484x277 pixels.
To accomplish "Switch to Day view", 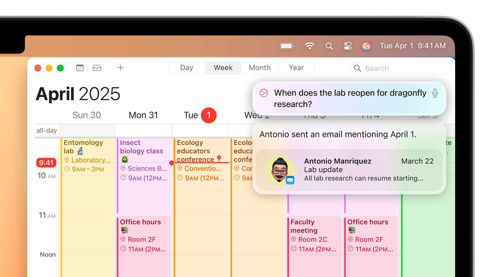I will [x=187, y=68].
